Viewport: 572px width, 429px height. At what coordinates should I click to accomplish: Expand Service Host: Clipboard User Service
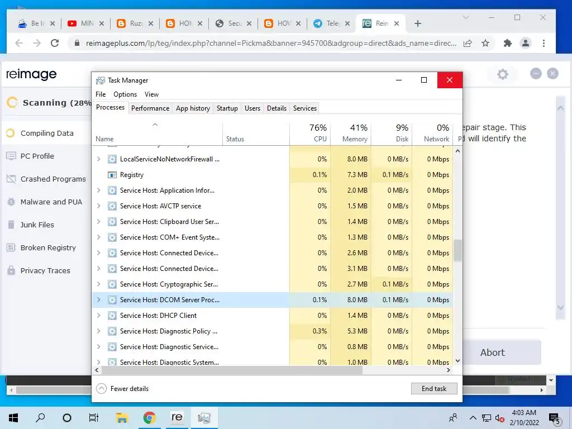tap(98, 222)
